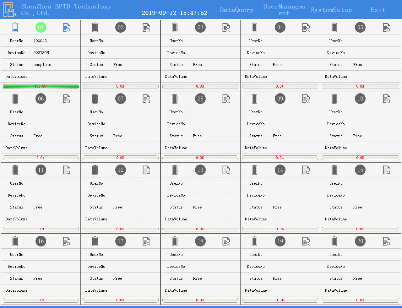This screenshot has height=308, width=402.
Task: Open file search icon for slot 12
Action: [x=146, y=170]
